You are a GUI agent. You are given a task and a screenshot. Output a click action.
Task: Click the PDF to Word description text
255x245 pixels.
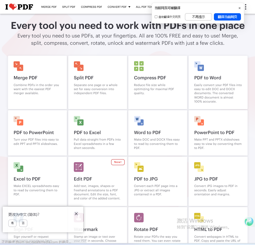coord(218,93)
